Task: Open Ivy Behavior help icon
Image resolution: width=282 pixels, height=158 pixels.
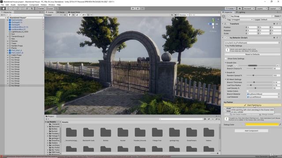Action: pos(274,38)
